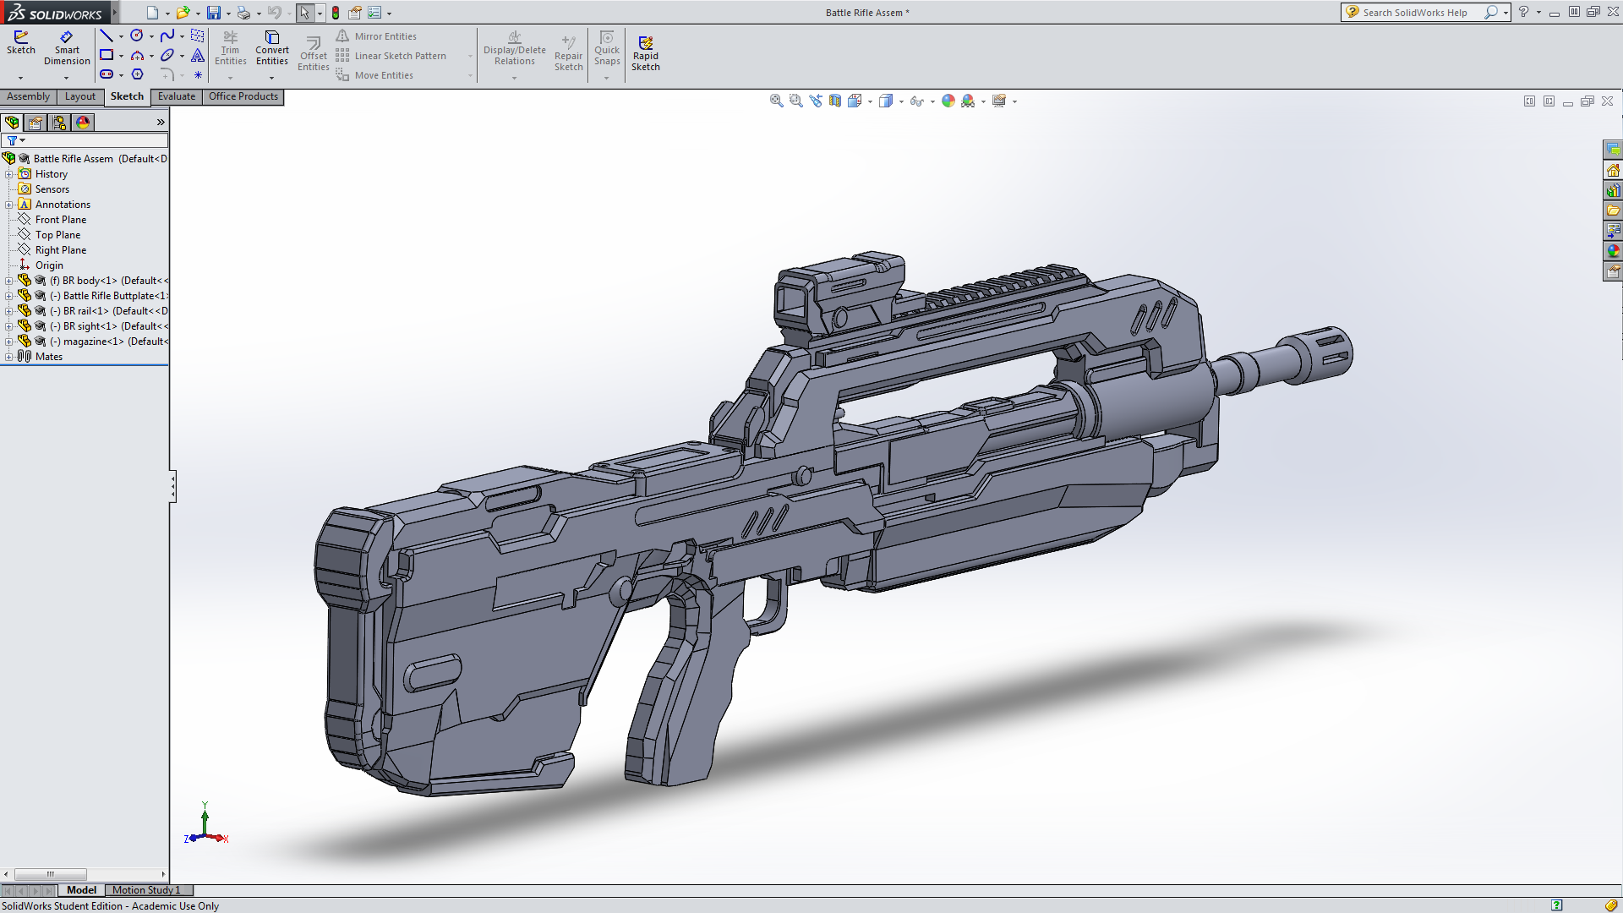Click Zoom to Fit magnifier icon
The height and width of the screenshot is (913, 1623).
click(776, 101)
